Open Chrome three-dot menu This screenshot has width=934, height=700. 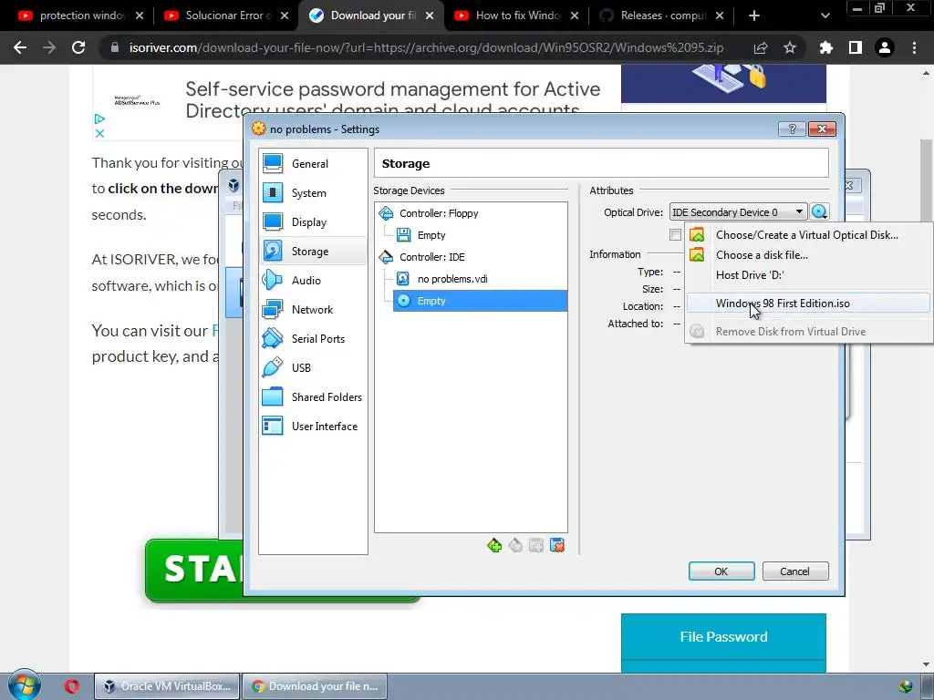pyautogui.click(x=914, y=47)
